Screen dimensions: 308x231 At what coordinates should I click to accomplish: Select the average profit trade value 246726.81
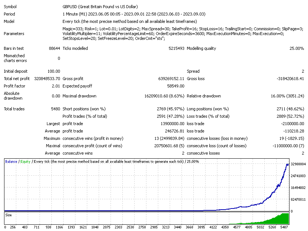point(175,131)
